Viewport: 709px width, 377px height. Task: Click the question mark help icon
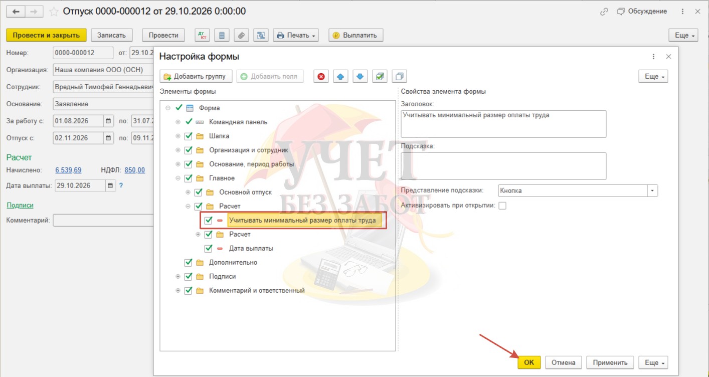121,185
